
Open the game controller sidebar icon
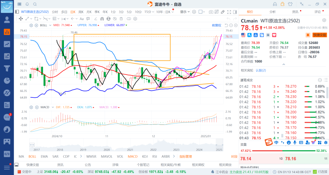(7, 141)
